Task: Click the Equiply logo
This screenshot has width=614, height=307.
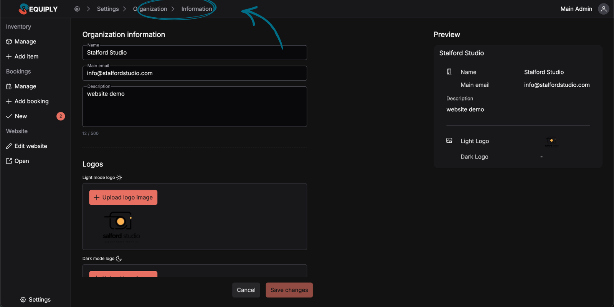Action: (38, 9)
